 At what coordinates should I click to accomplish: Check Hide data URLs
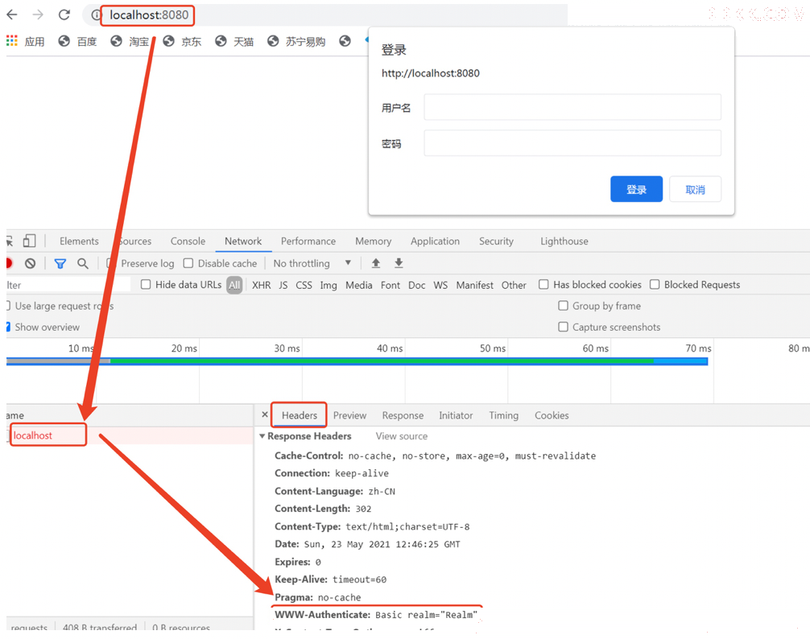tap(147, 284)
